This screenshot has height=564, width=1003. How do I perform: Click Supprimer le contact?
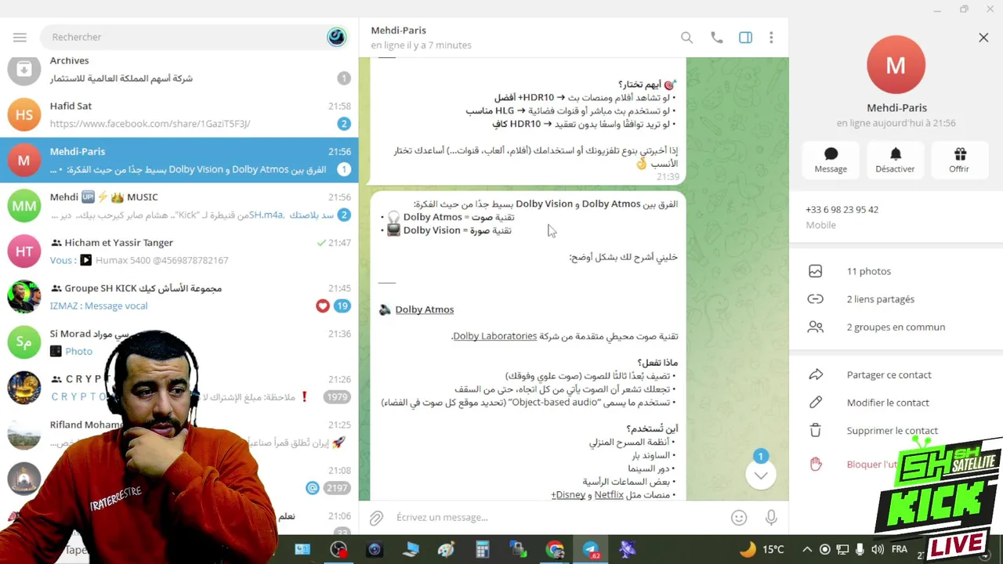pyautogui.click(x=896, y=431)
